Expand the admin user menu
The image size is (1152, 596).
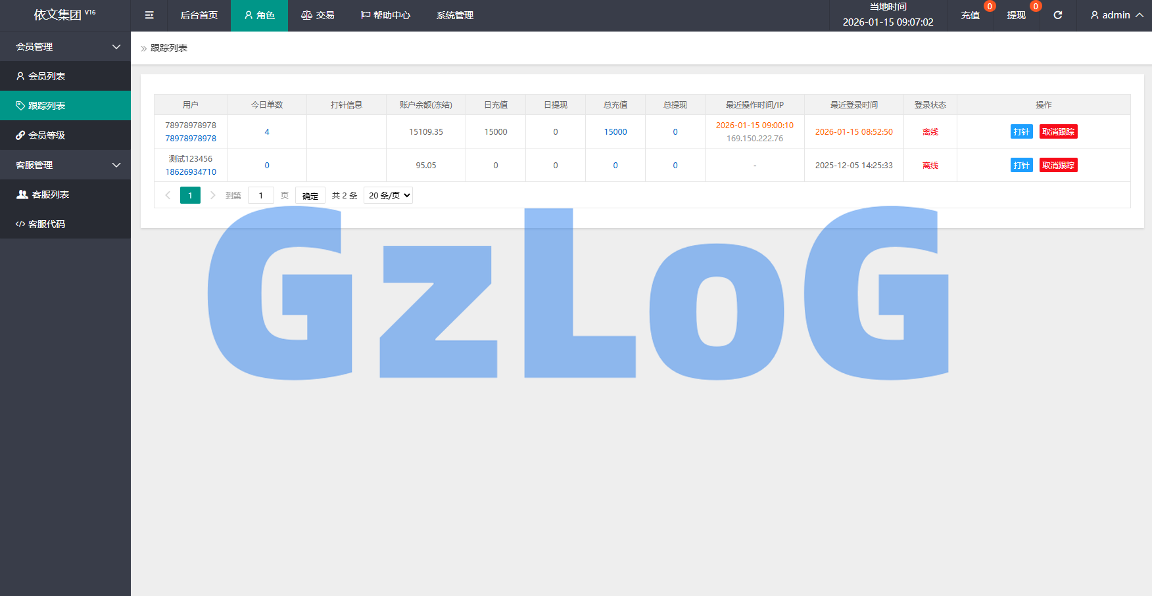point(1116,15)
